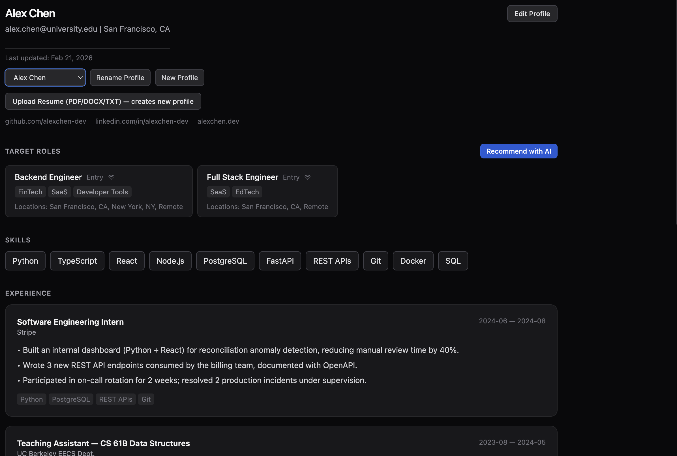Click the TypeScript skill chip
The width and height of the screenshot is (677, 456).
tap(77, 261)
